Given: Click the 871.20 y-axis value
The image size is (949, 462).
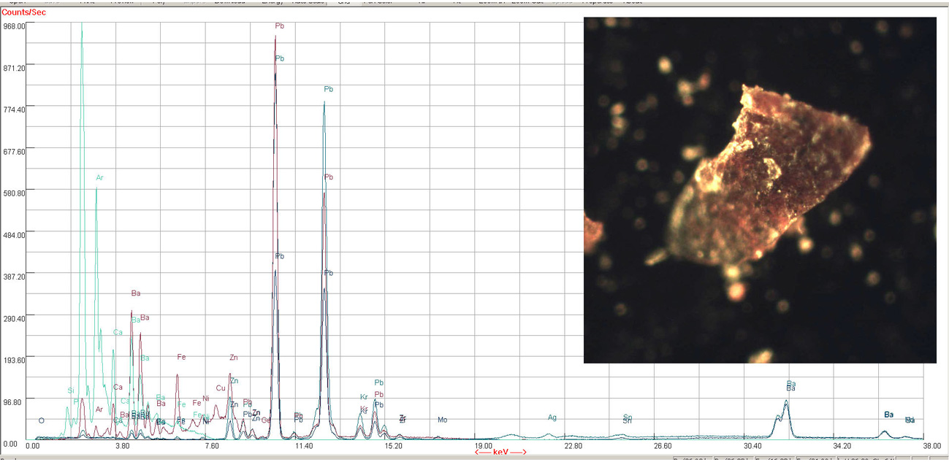Looking at the screenshot, I should [x=15, y=68].
